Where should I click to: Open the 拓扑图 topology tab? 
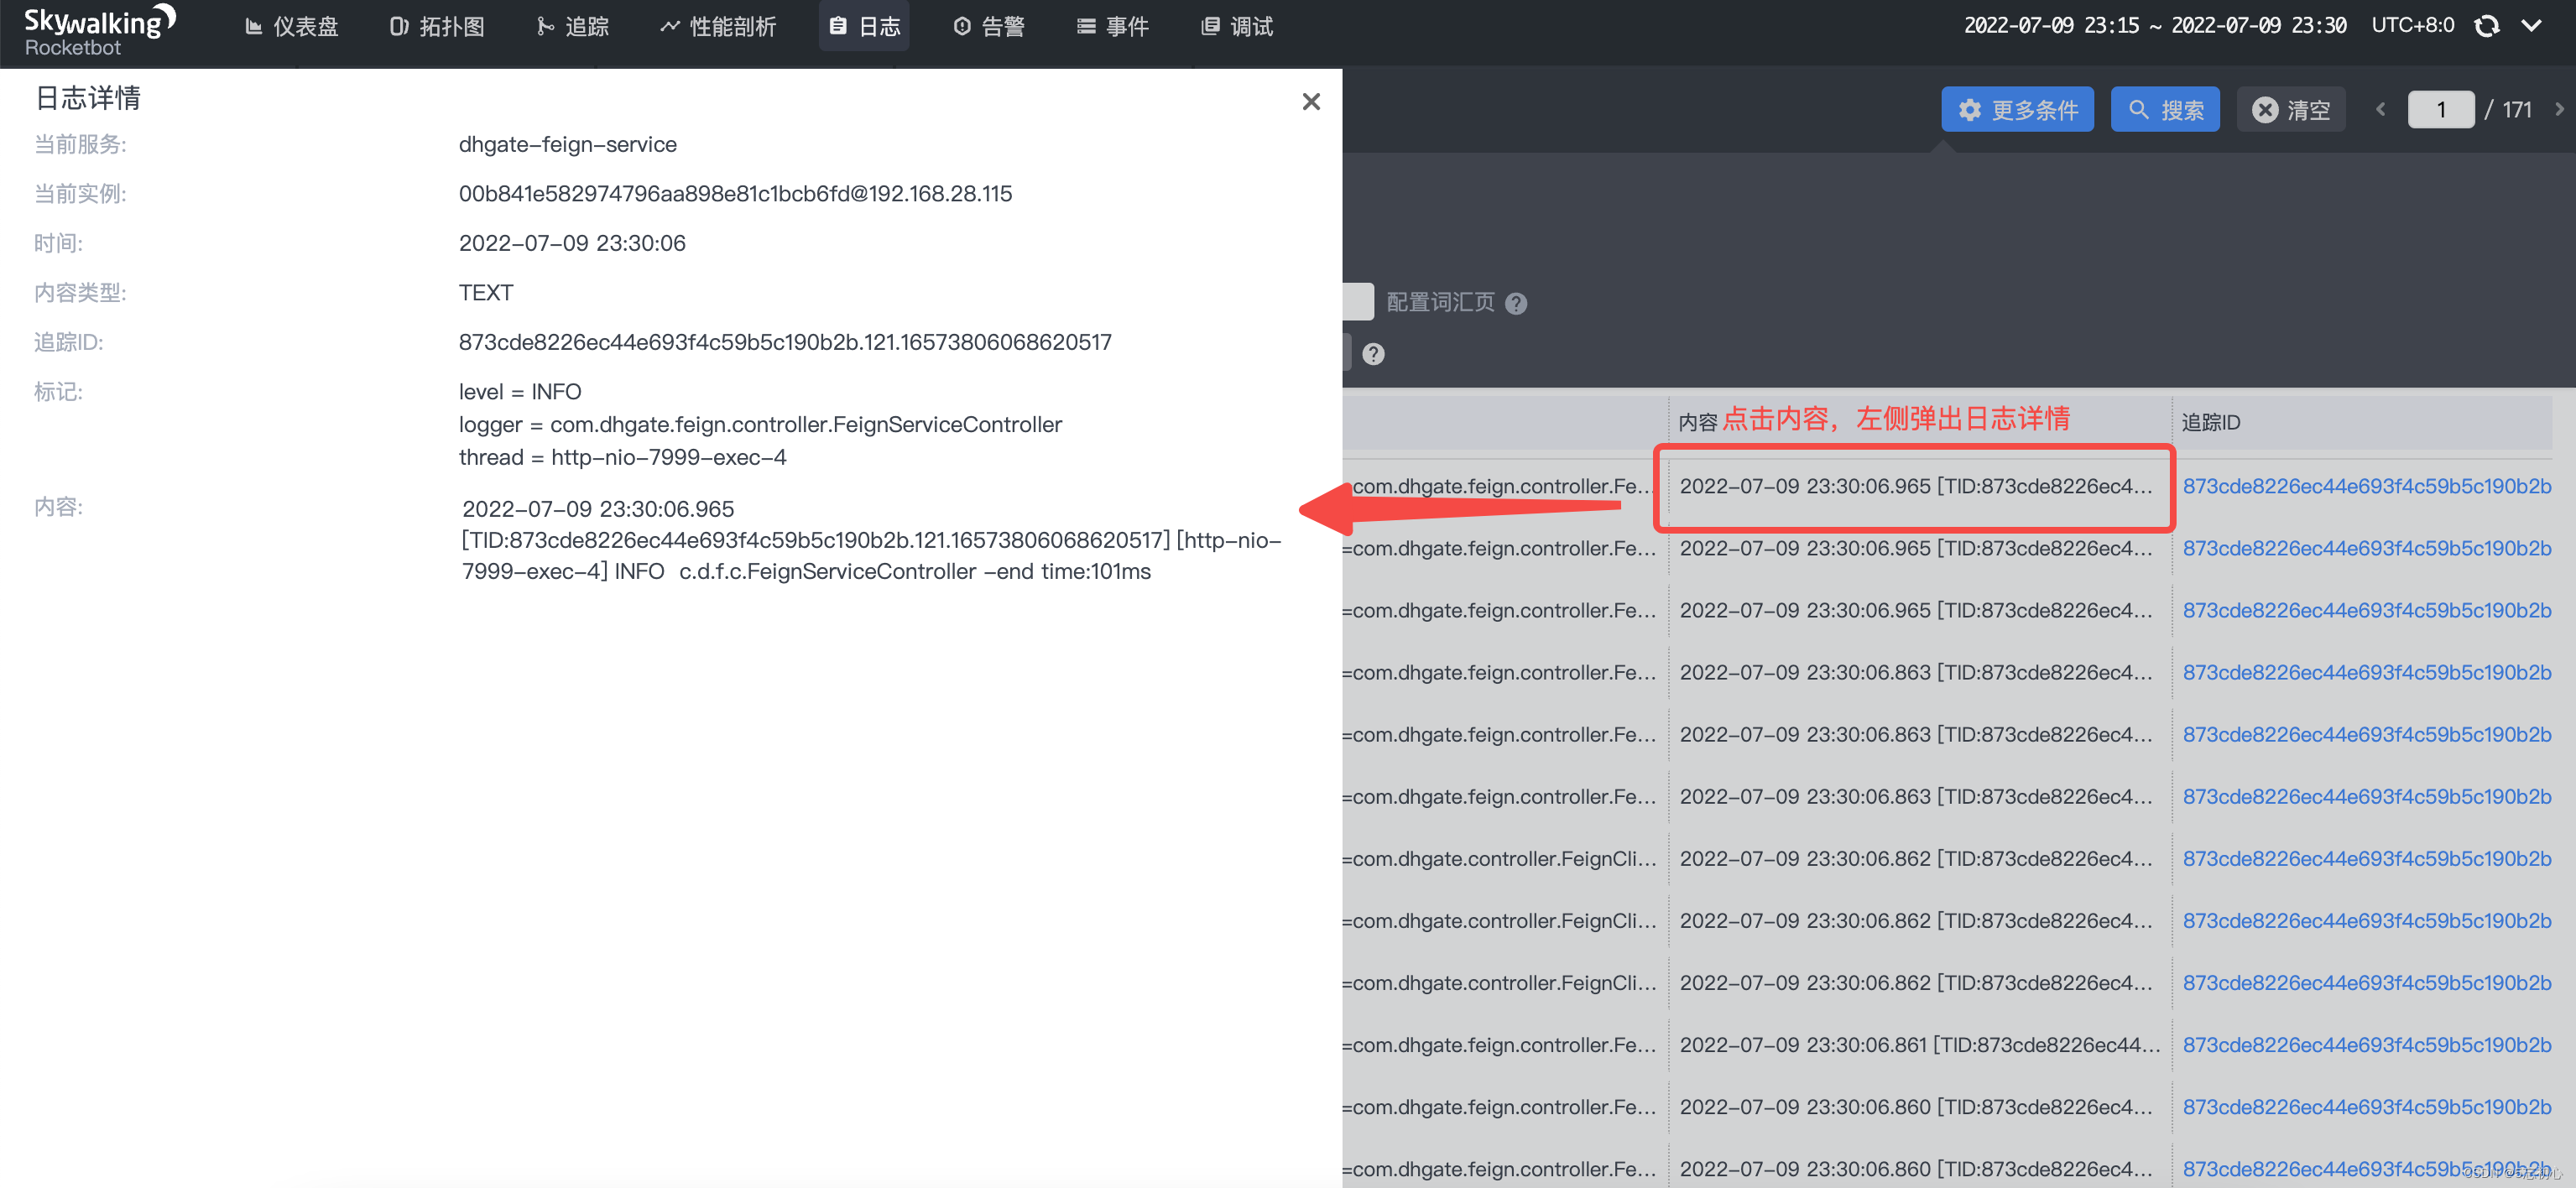pos(437,27)
